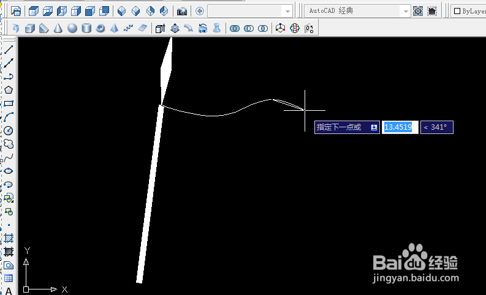This screenshot has height=295, width=486.
Task: Select the Hatch tool
Action: pos(9,238)
